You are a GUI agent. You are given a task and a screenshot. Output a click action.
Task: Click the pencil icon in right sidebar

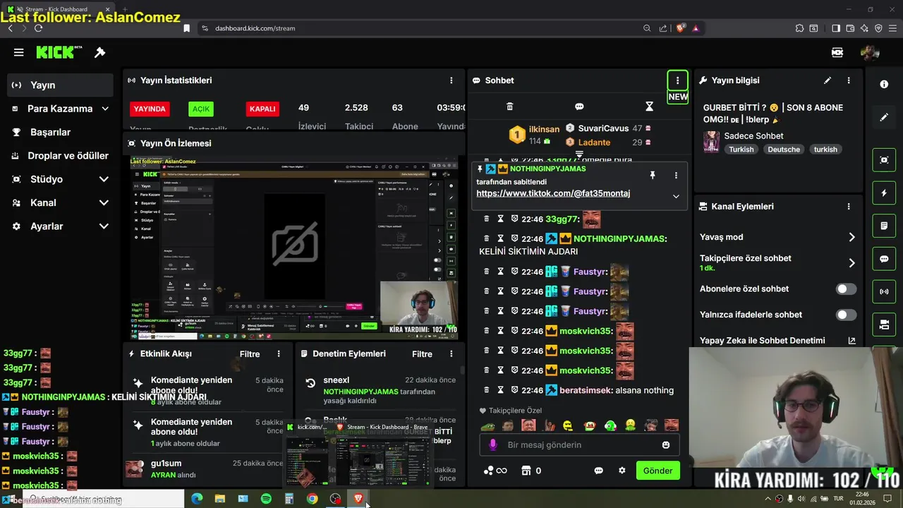coord(884,117)
